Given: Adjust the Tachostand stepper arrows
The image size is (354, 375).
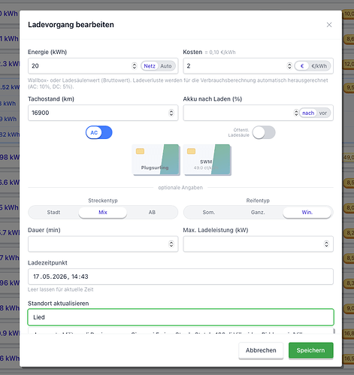Looking at the screenshot, I should (x=171, y=113).
